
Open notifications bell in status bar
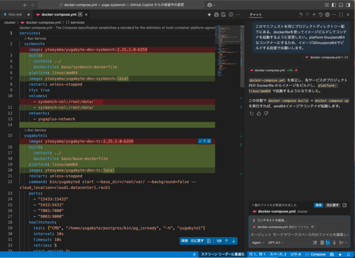pyautogui.click(x=348, y=254)
